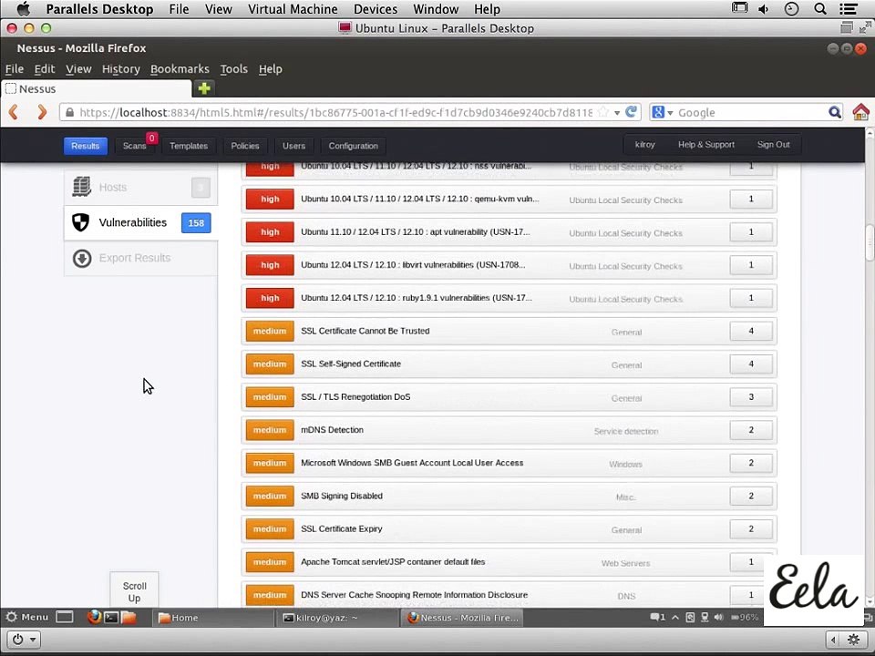Click the search magnifier in Google box

834,112
